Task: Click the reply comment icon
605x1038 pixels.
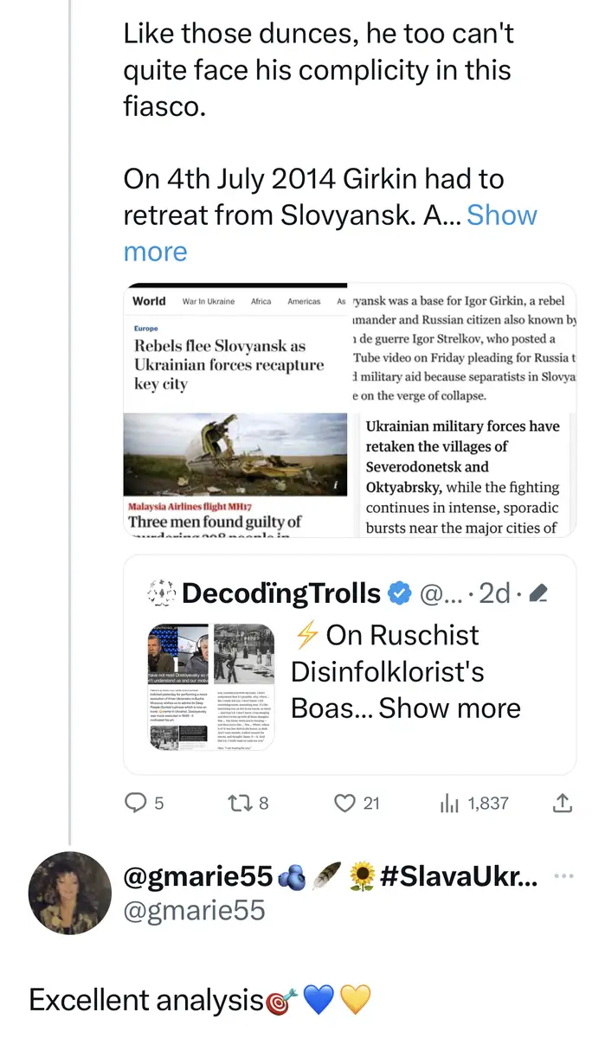Action: [x=136, y=803]
